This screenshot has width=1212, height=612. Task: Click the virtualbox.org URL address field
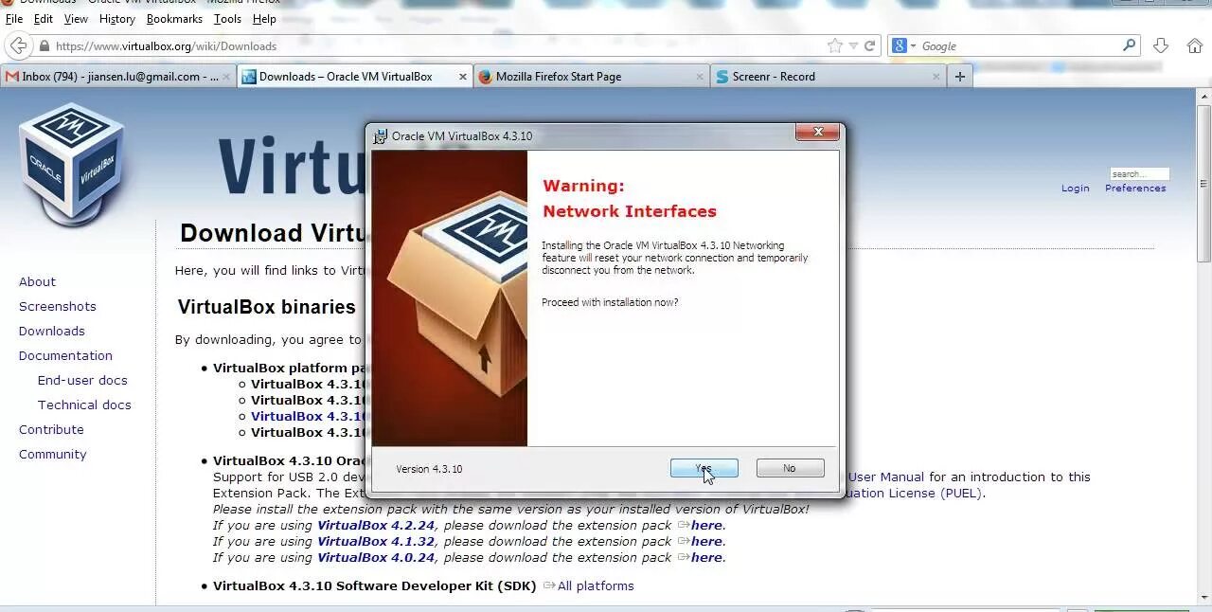coord(436,45)
